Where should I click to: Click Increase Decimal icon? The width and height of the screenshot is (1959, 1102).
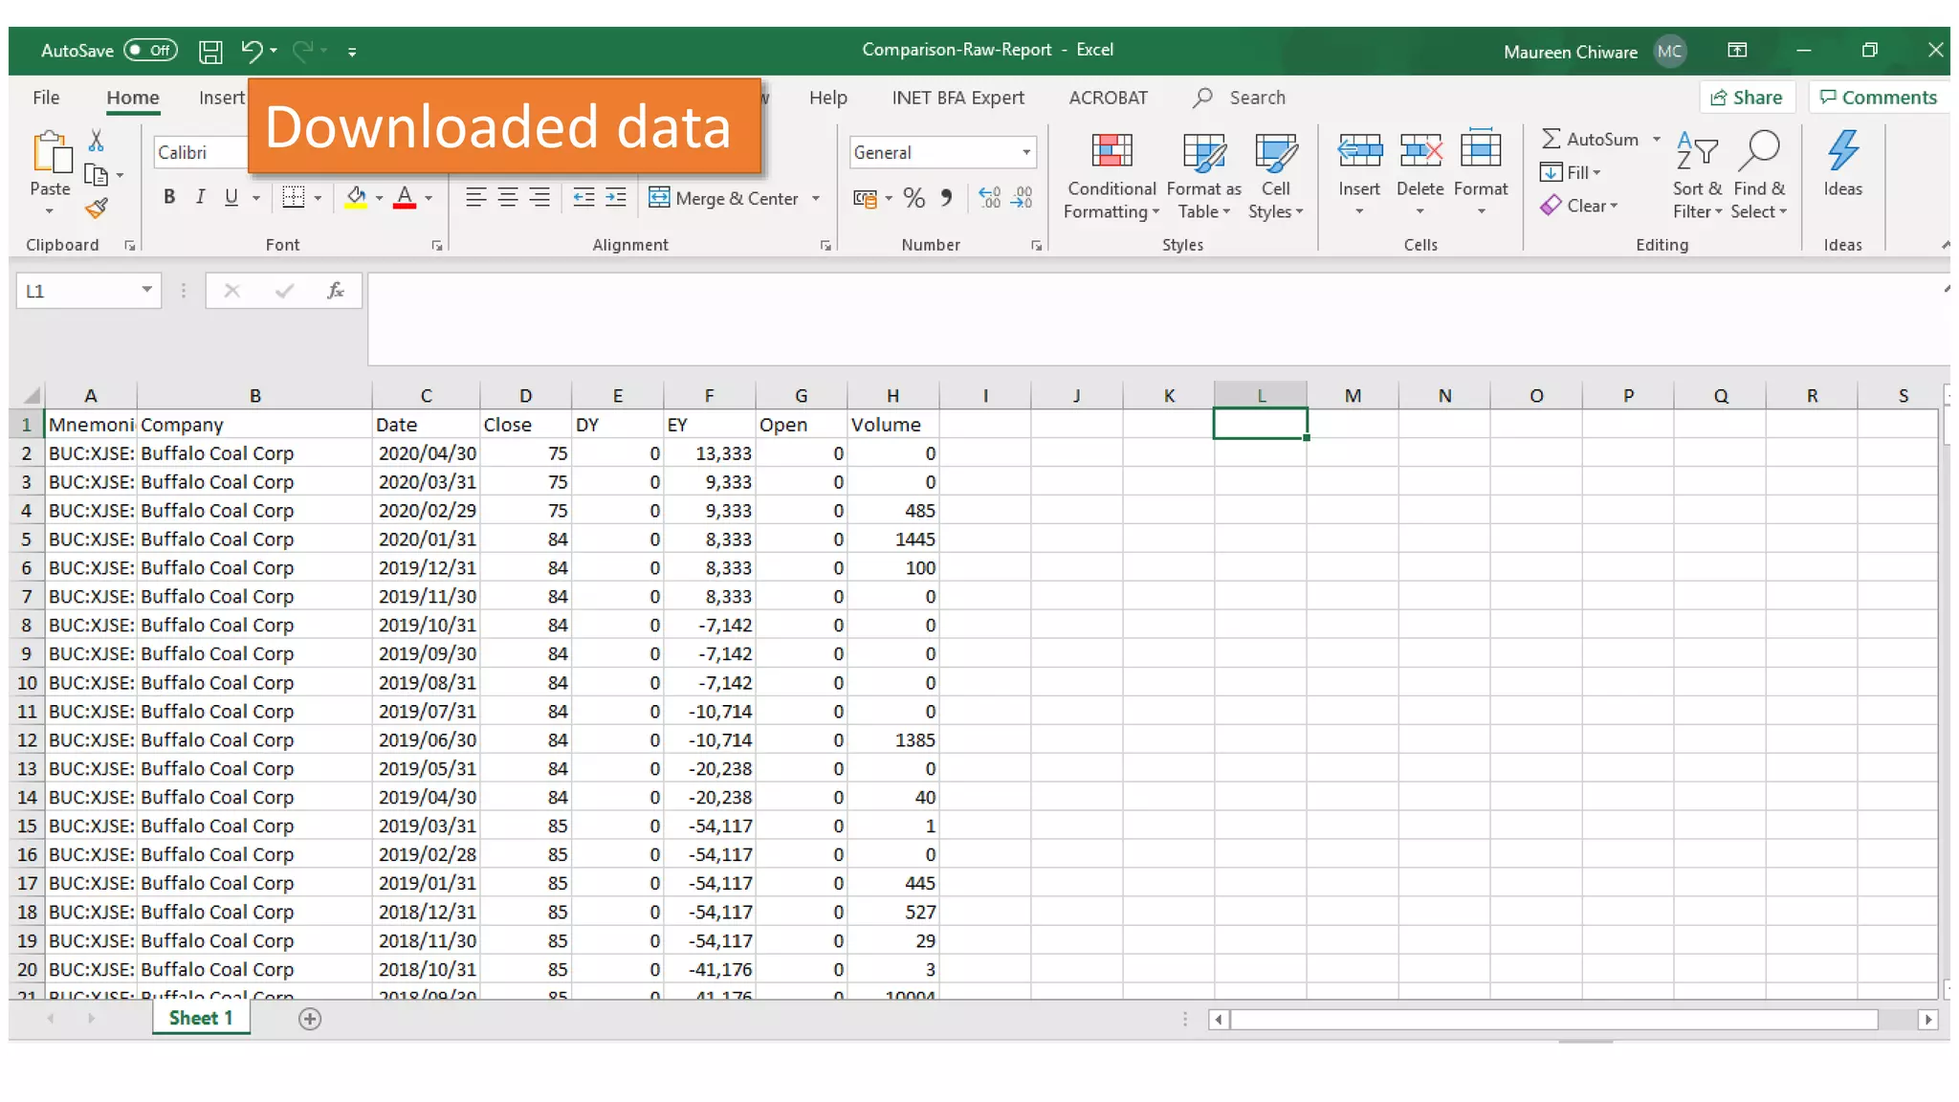pos(990,198)
